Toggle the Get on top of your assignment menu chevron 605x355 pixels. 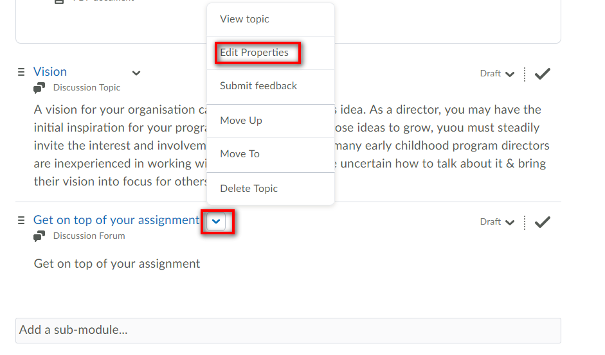[x=216, y=221]
